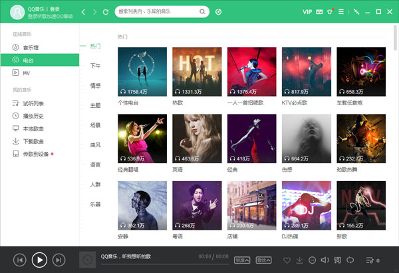Open 下载歌曲 downloaded songs

[x=40, y=141]
